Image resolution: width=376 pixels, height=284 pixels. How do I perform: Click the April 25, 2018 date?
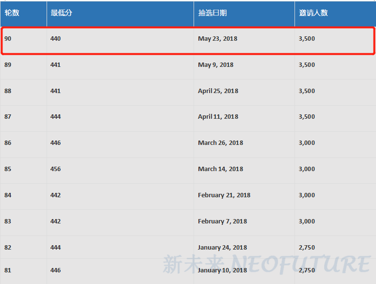click(x=218, y=91)
